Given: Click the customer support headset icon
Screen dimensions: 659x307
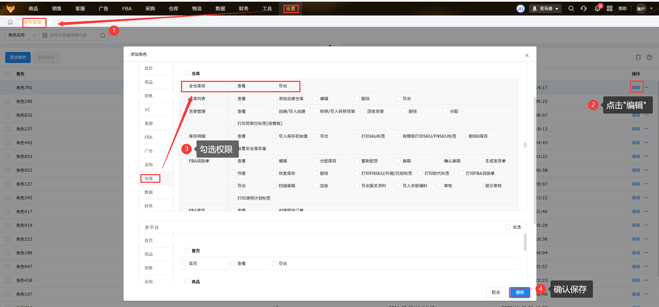Looking at the screenshot, I should pyautogui.click(x=584, y=9).
